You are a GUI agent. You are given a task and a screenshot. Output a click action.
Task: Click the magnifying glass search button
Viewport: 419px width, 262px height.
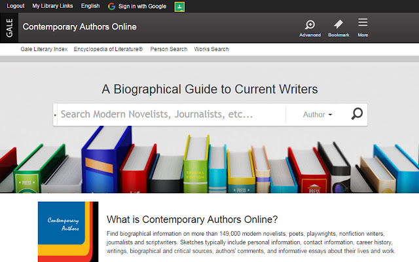click(x=357, y=114)
